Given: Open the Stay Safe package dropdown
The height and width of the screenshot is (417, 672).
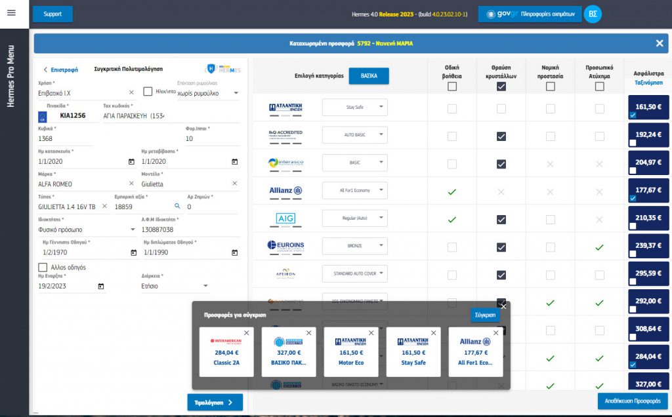Looking at the screenshot, I should tap(355, 107).
